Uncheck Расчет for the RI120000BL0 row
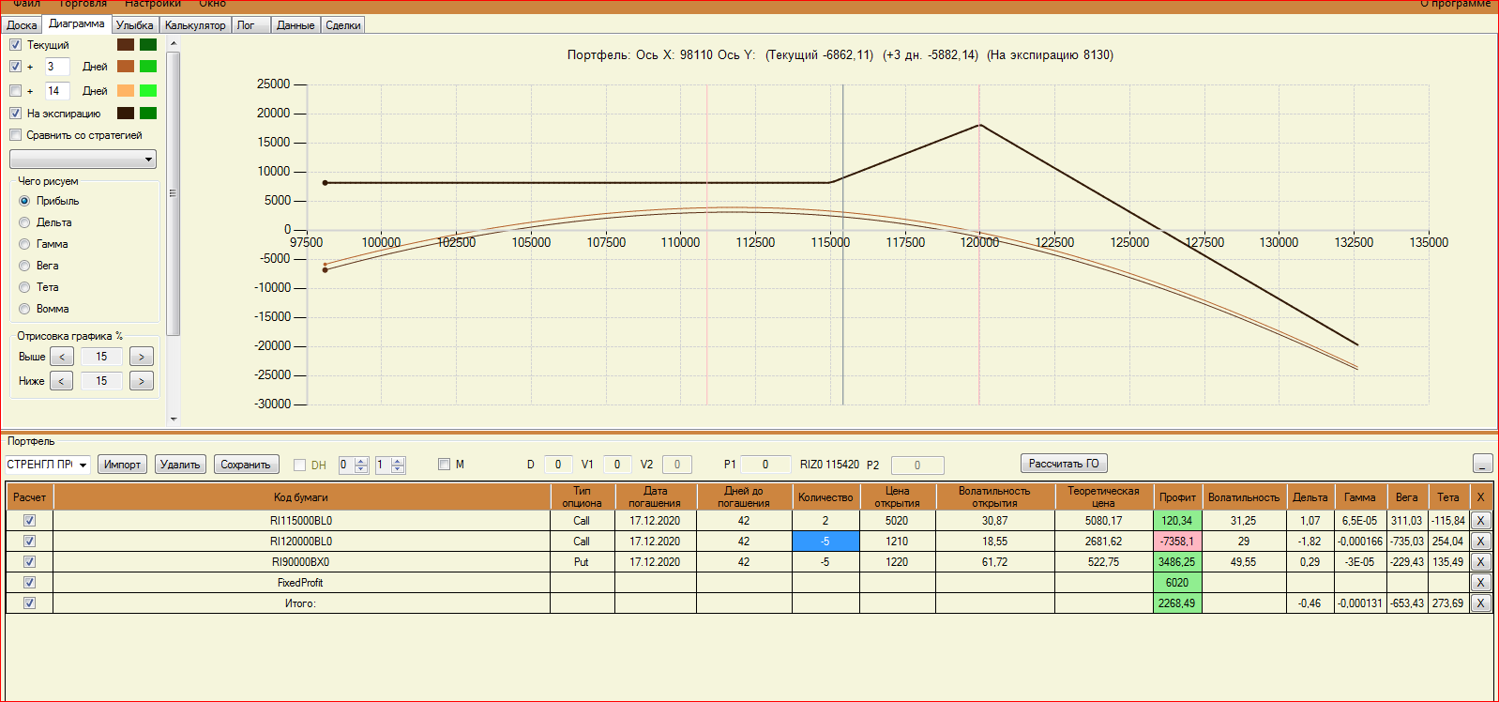1499x702 pixels. coord(29,542)
